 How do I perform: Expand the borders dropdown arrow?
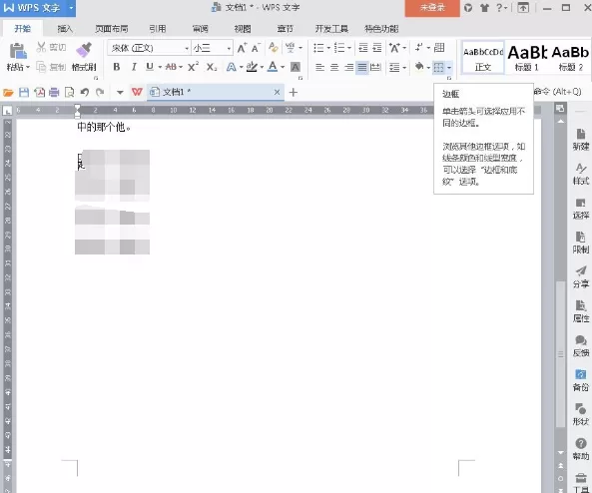click(449, 68)
